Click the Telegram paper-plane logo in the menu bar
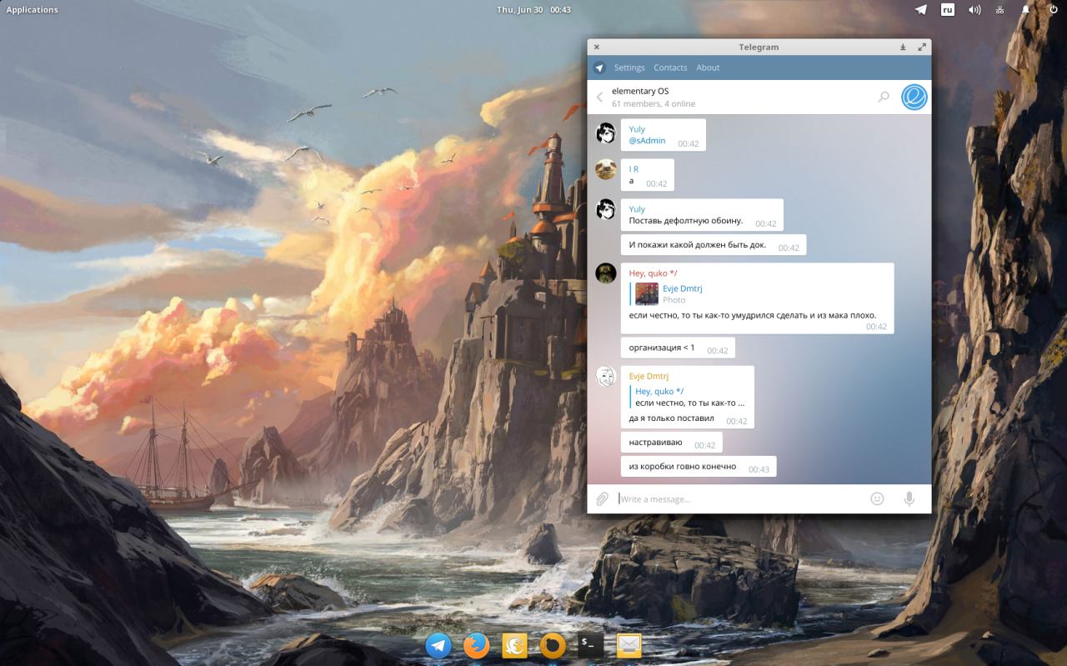 pos(599,68)
